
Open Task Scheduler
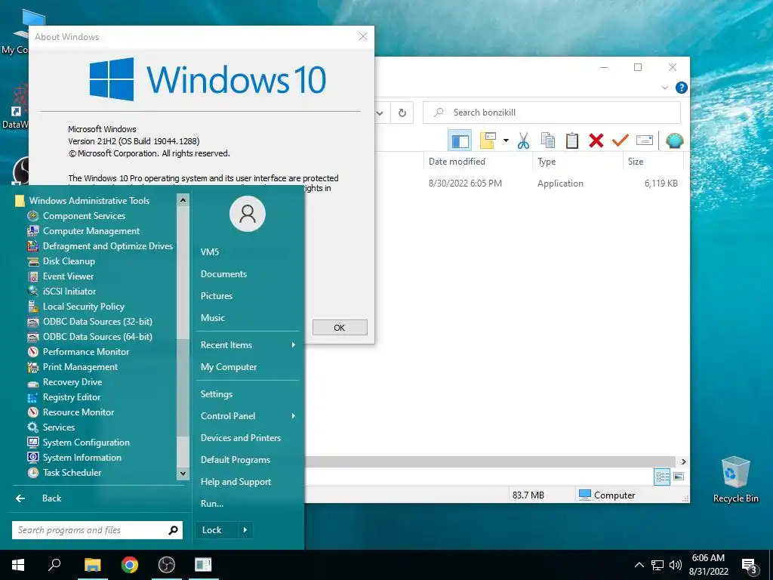[x=65, y=473]
